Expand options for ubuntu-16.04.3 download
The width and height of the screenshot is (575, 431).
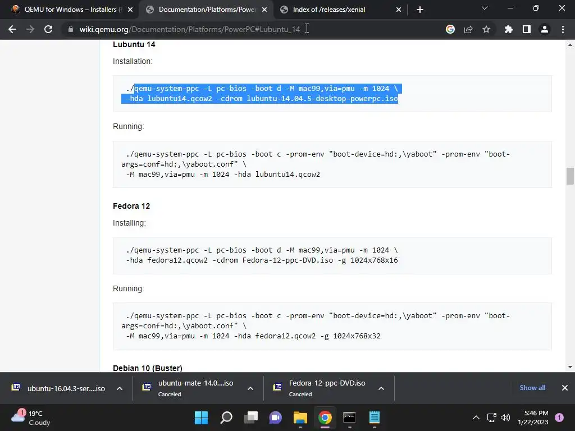click(120, 388)
